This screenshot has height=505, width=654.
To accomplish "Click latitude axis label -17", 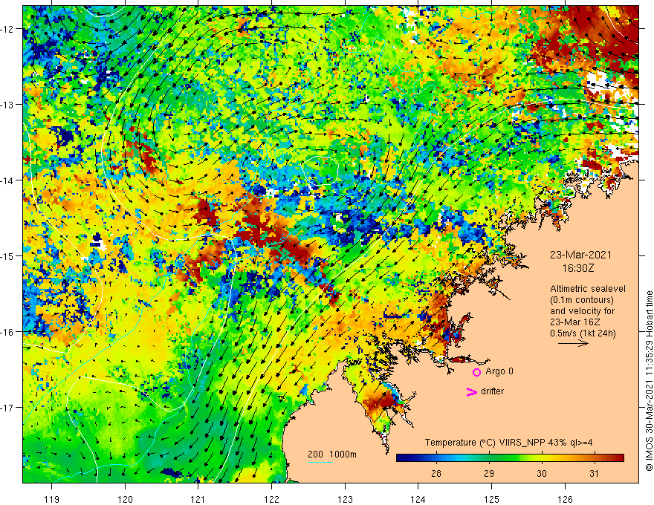I will [x=7, y=407].
